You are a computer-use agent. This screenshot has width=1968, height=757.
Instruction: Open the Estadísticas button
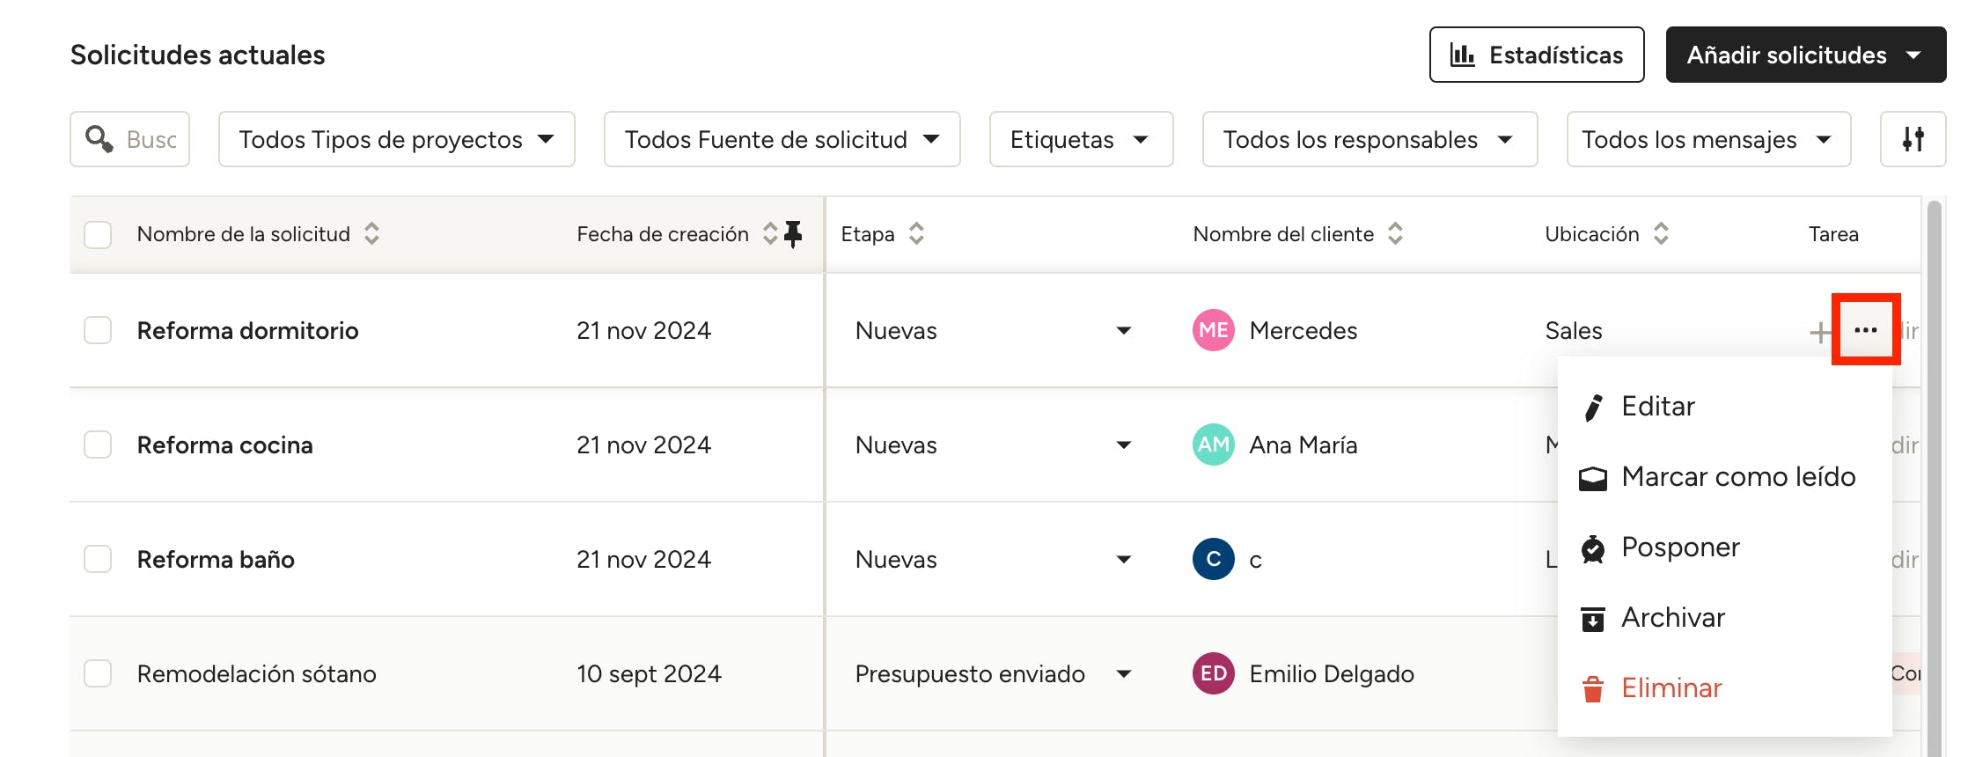[1536, 55]
